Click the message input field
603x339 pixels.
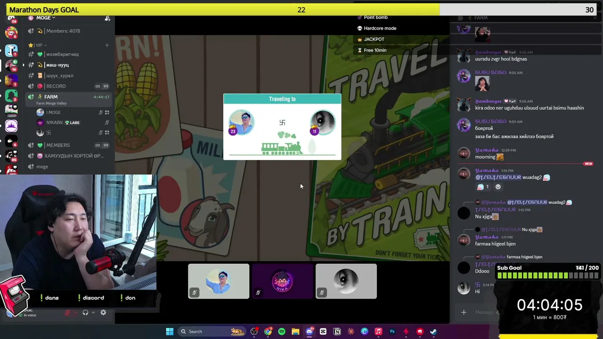(484, 312)
